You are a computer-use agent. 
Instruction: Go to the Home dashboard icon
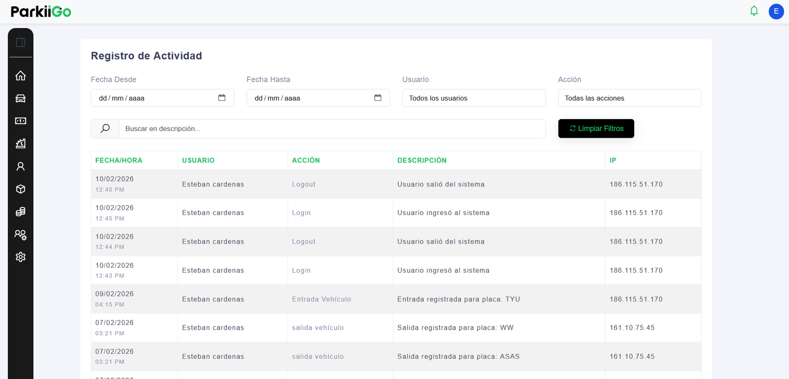click(21, 76)
